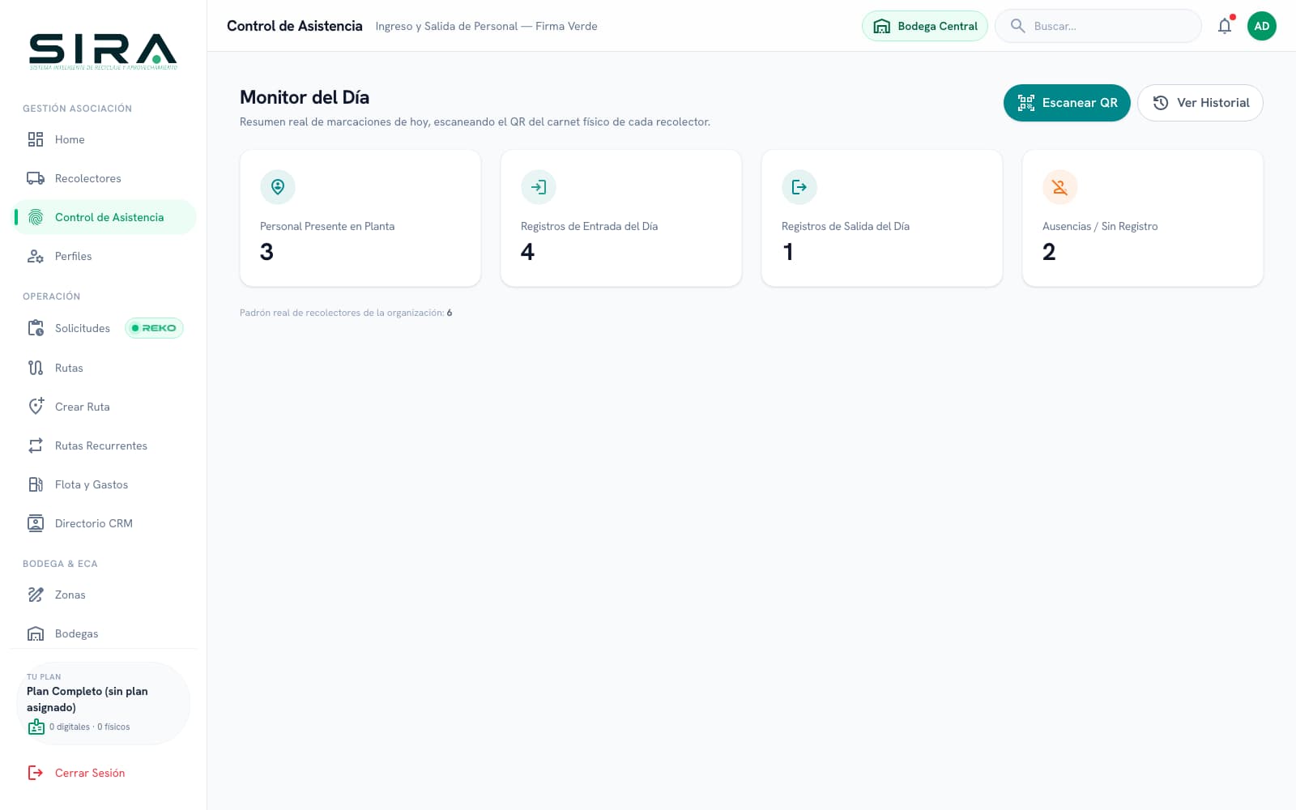Open the Perfiles user-settings icon
1296x810 pixels.
[36, 256]
